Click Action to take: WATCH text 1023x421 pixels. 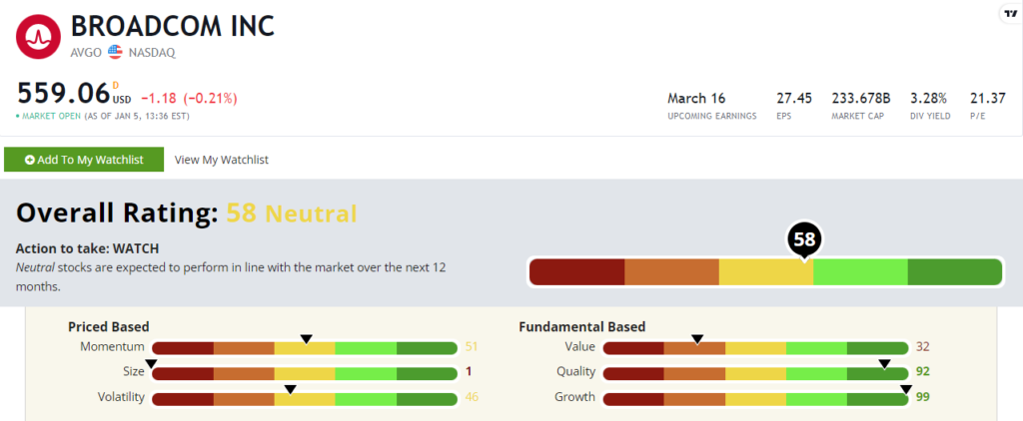pyautogui.click(x=88, y=249)
